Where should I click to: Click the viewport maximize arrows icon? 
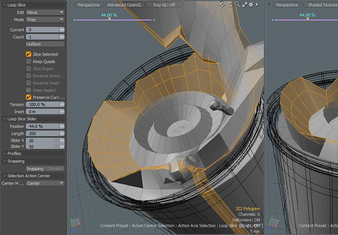pos(244,5)
